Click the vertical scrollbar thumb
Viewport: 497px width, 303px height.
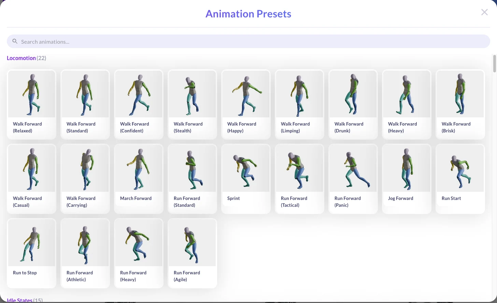(x=494, y=63)
